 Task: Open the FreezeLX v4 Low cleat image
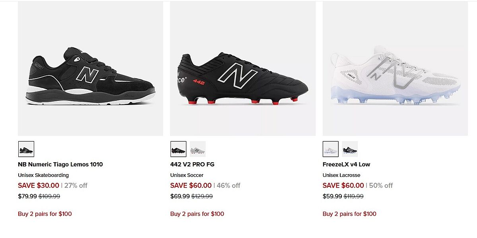(x=395, y=75)
